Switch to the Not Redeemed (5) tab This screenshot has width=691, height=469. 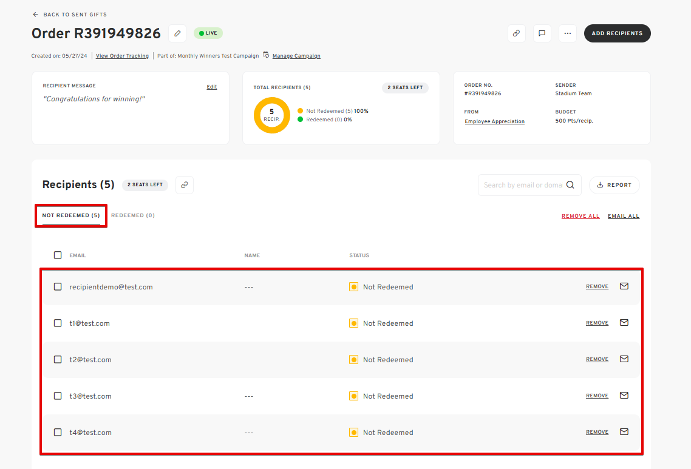(71, 216)
